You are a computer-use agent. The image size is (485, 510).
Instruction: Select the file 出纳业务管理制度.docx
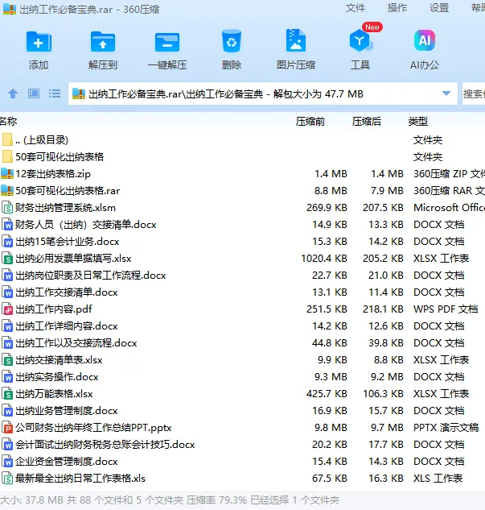[x=67, y=410]
